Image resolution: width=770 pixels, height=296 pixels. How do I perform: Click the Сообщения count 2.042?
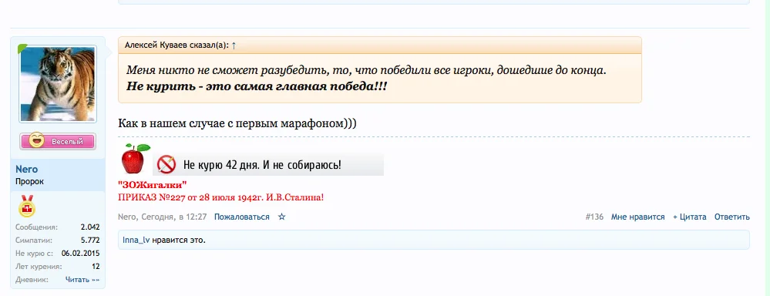coord(90,227)
